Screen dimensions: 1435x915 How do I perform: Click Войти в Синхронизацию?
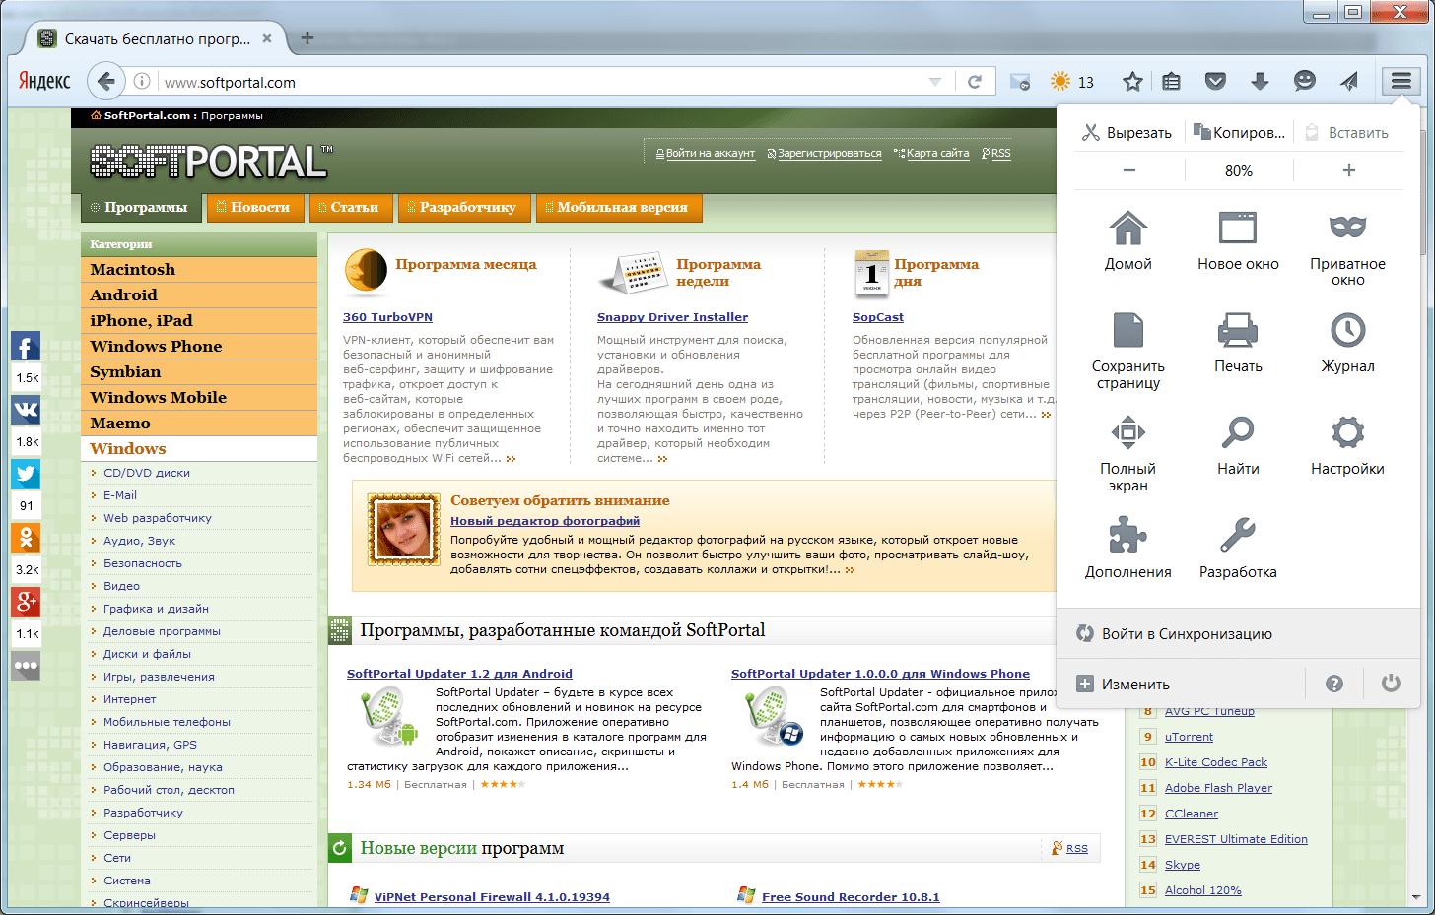click(x=1175, y=634)
